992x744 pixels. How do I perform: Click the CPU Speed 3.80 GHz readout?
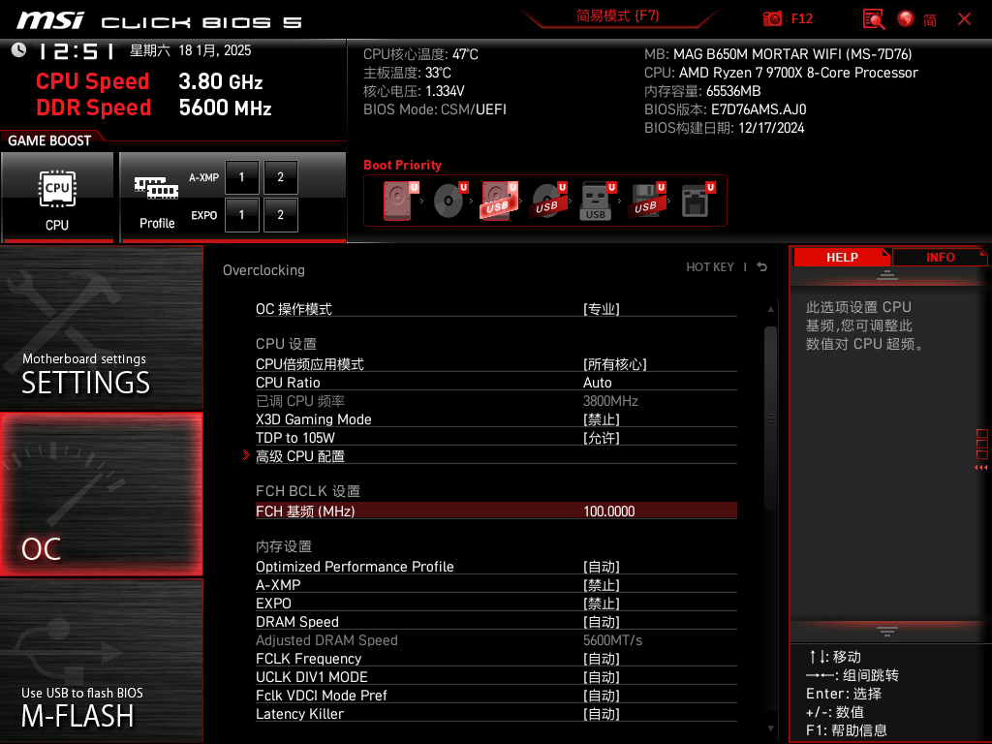pyautogui.click(x=149, y=81)
